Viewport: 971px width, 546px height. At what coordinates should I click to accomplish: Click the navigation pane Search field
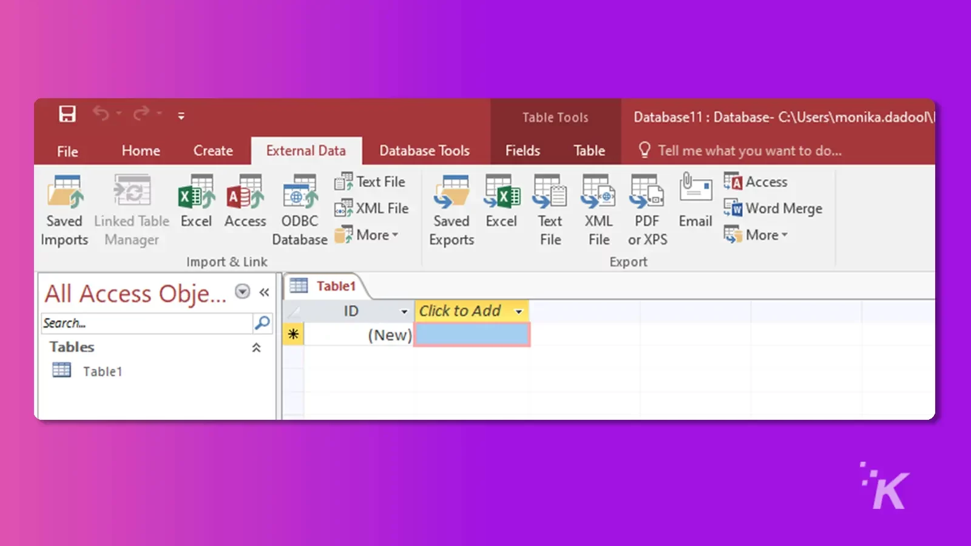[x=147, y=323]
